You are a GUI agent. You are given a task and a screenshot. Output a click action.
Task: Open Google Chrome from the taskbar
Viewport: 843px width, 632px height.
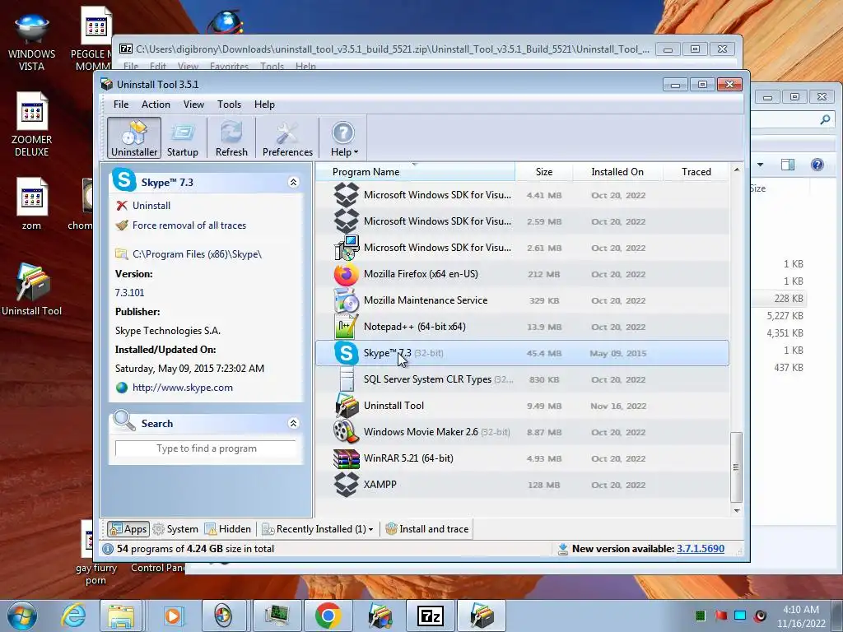coord(328,616)
